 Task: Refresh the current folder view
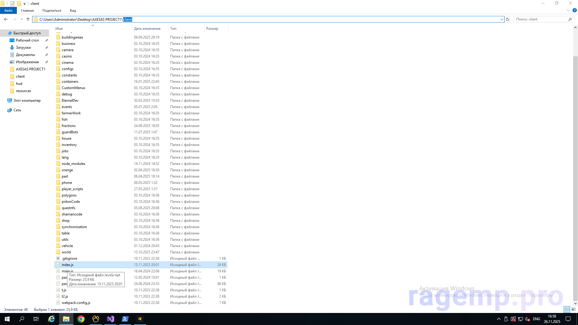[x=508, y=19]
